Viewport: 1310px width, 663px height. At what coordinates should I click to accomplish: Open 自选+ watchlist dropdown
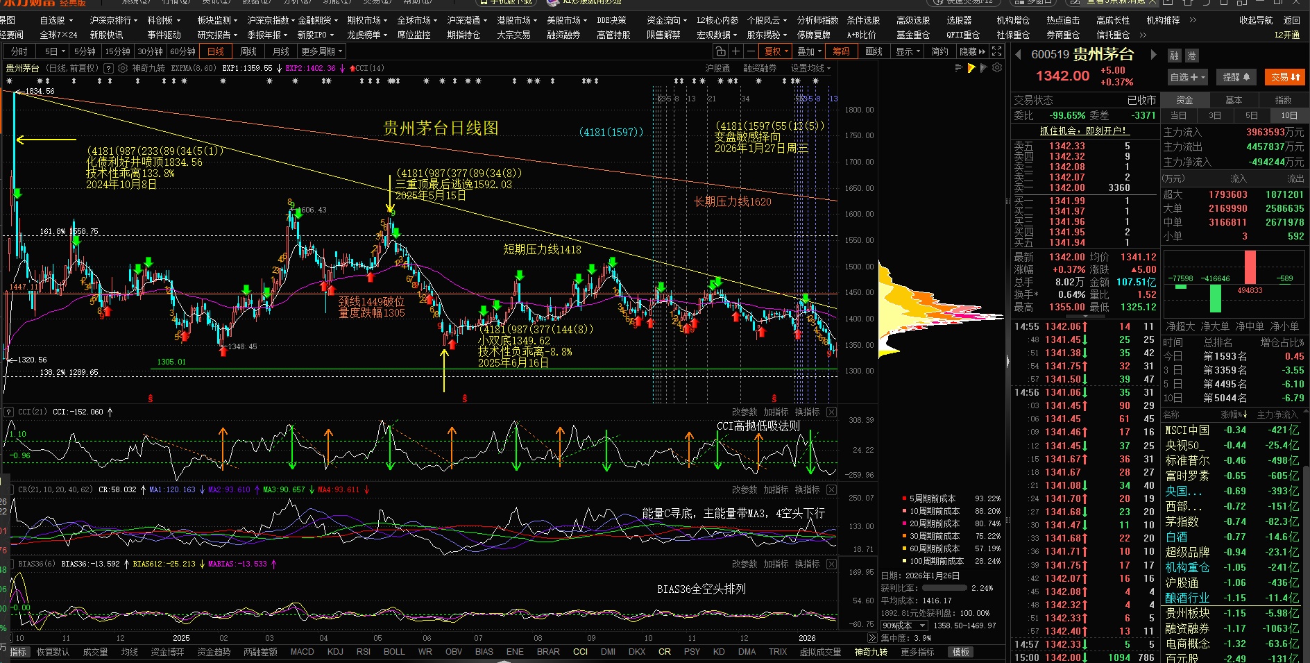coord(1188,77)
